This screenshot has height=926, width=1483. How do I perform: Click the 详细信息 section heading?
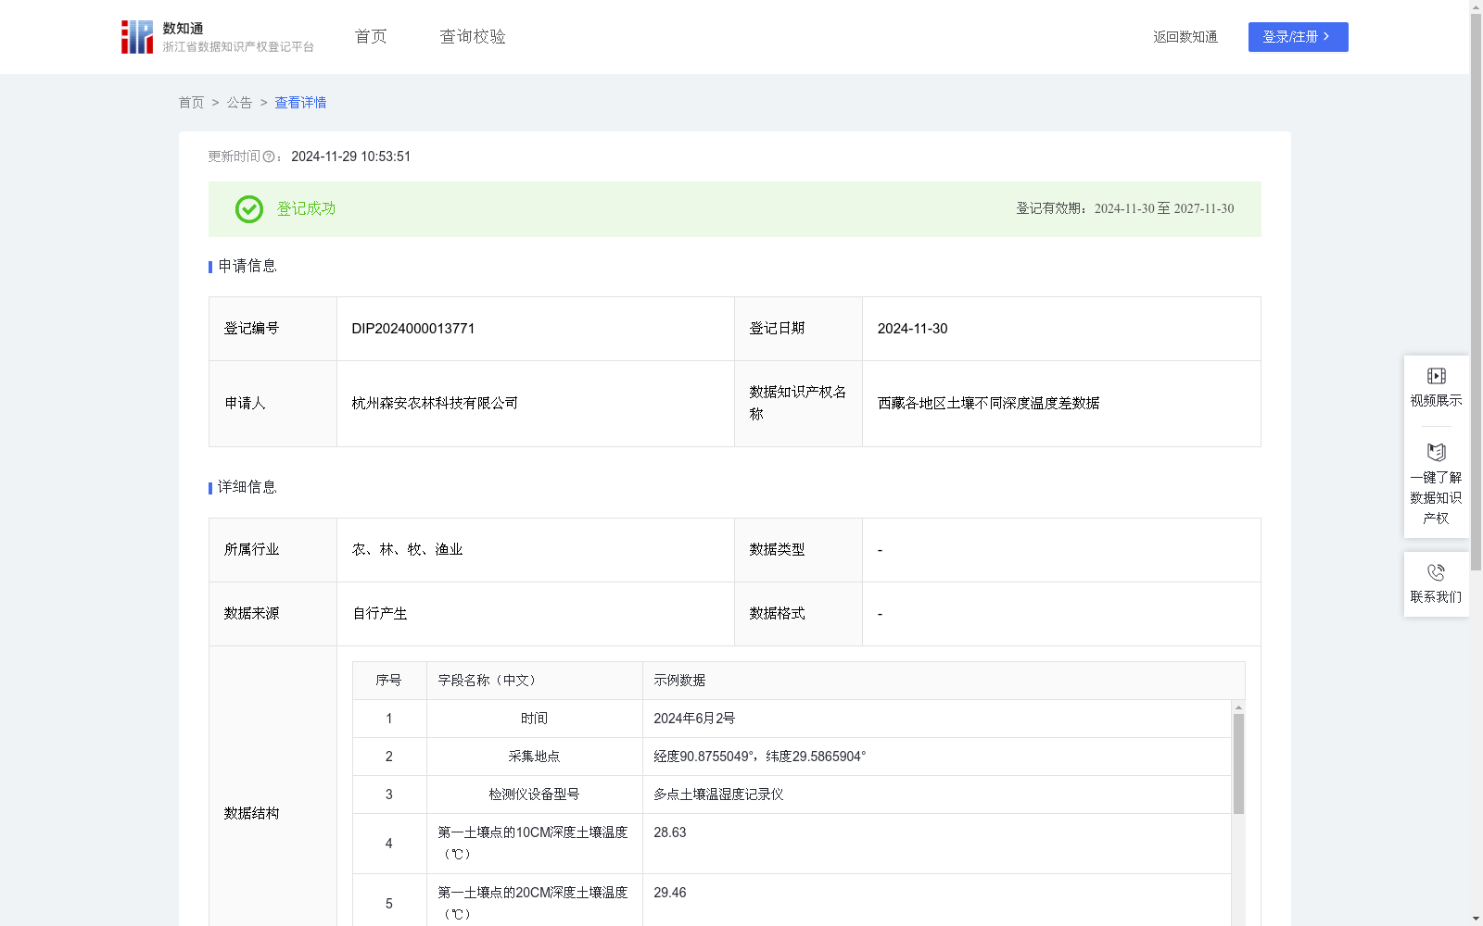(x=247, y=488)
